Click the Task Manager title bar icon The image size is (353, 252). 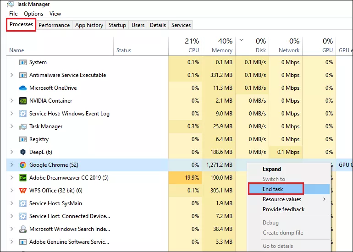tap(11, 4)
